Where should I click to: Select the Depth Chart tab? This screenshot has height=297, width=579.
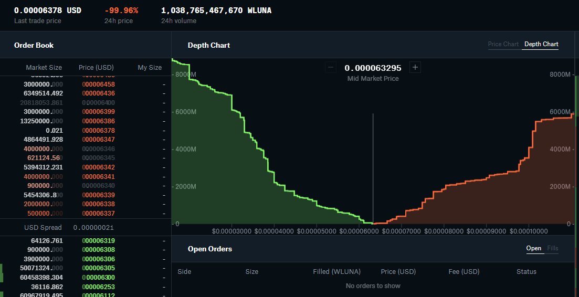click(541, 44)
